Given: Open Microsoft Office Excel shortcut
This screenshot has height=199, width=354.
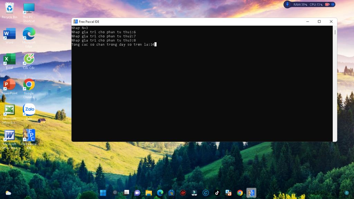Looking at the screenshot, I should point(9,114).
